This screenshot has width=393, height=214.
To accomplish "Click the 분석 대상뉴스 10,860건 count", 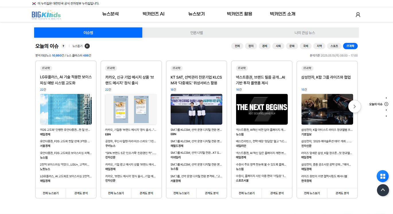I will coord(50,55).
